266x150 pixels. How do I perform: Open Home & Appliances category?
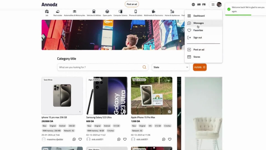172,13
